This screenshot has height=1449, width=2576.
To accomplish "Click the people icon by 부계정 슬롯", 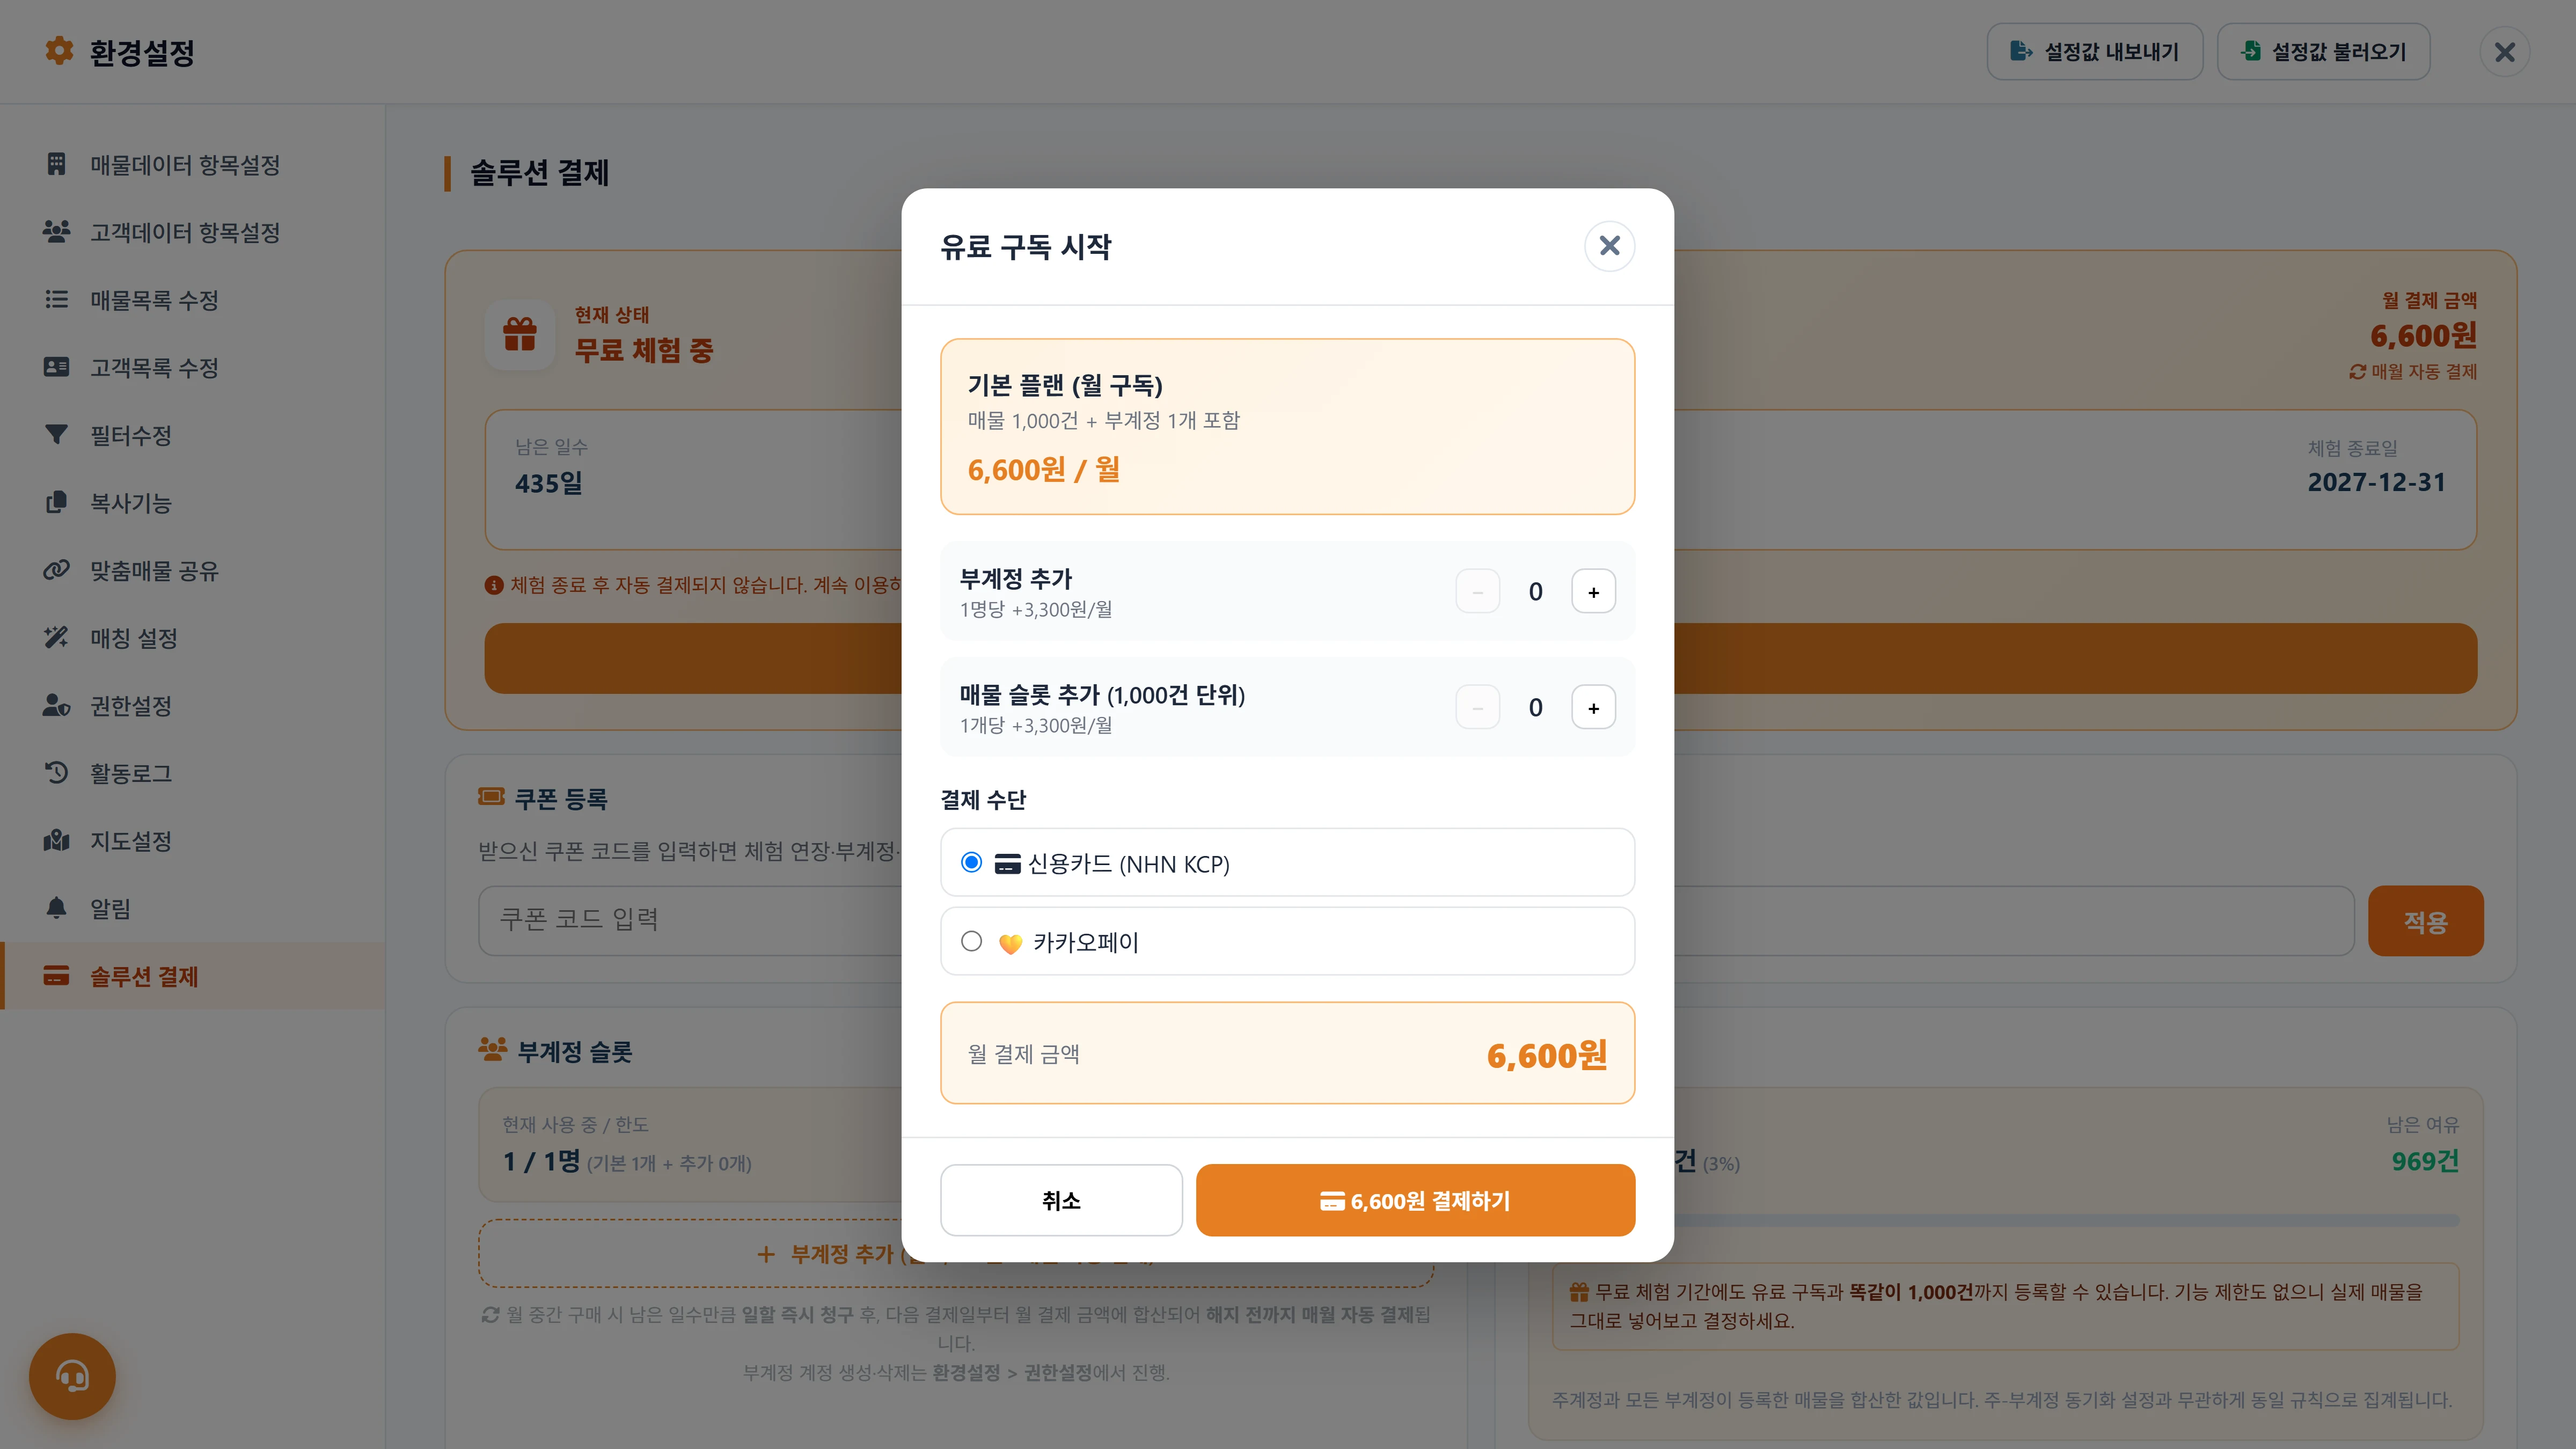I will point(492,1050).
